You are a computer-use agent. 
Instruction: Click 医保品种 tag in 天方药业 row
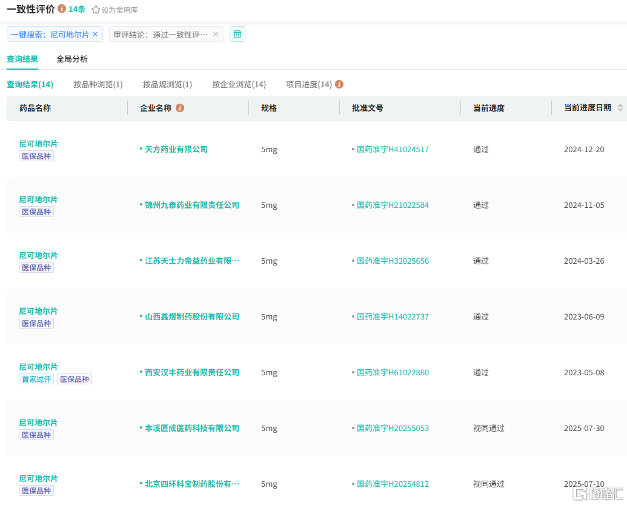(x=36, y=156)
